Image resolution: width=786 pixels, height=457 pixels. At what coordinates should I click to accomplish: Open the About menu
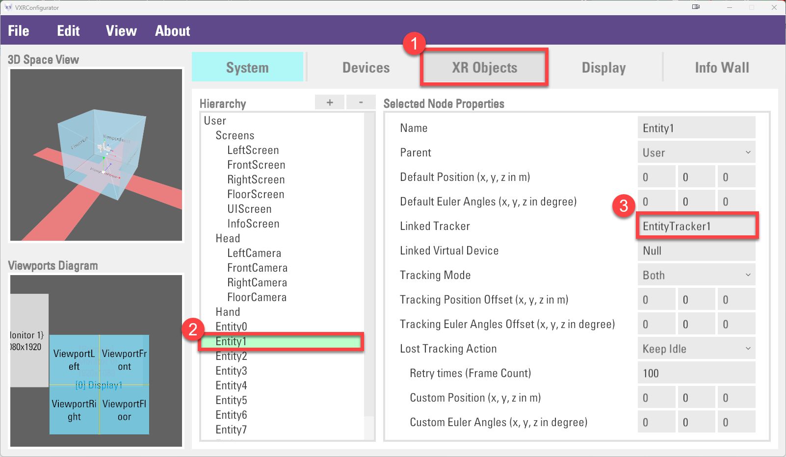[x=172, y=31]
